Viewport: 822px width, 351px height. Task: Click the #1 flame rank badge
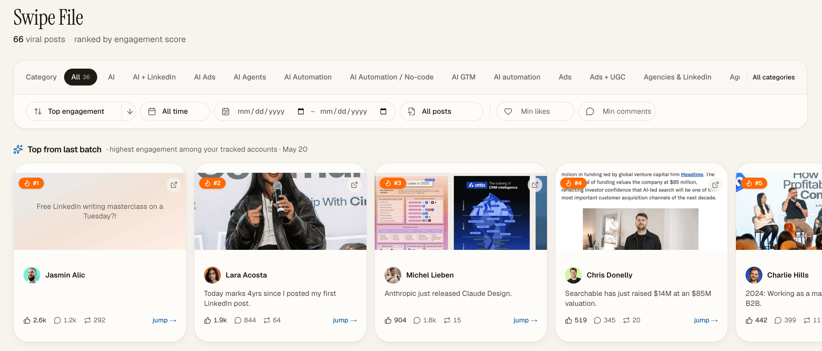(31, 183)
